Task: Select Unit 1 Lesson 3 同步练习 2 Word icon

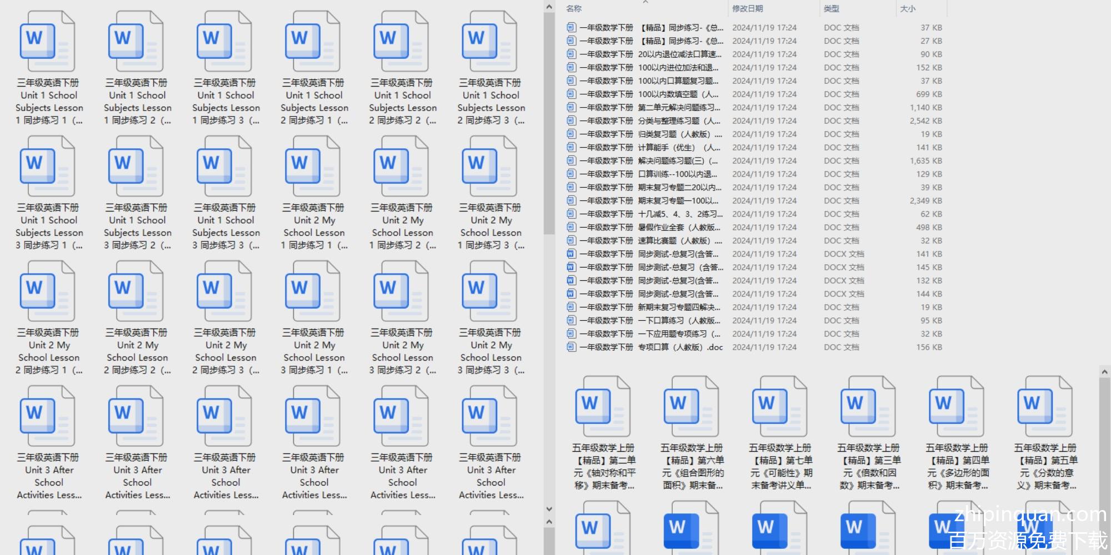Action: (x=136, y=167)
